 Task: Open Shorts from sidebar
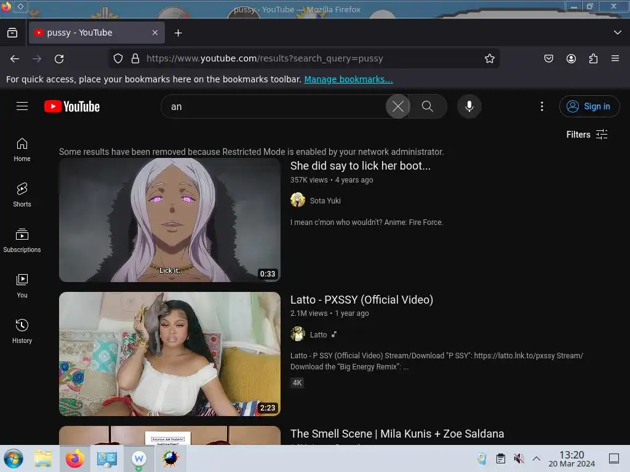pyautogui.click(x=22, y=195)
